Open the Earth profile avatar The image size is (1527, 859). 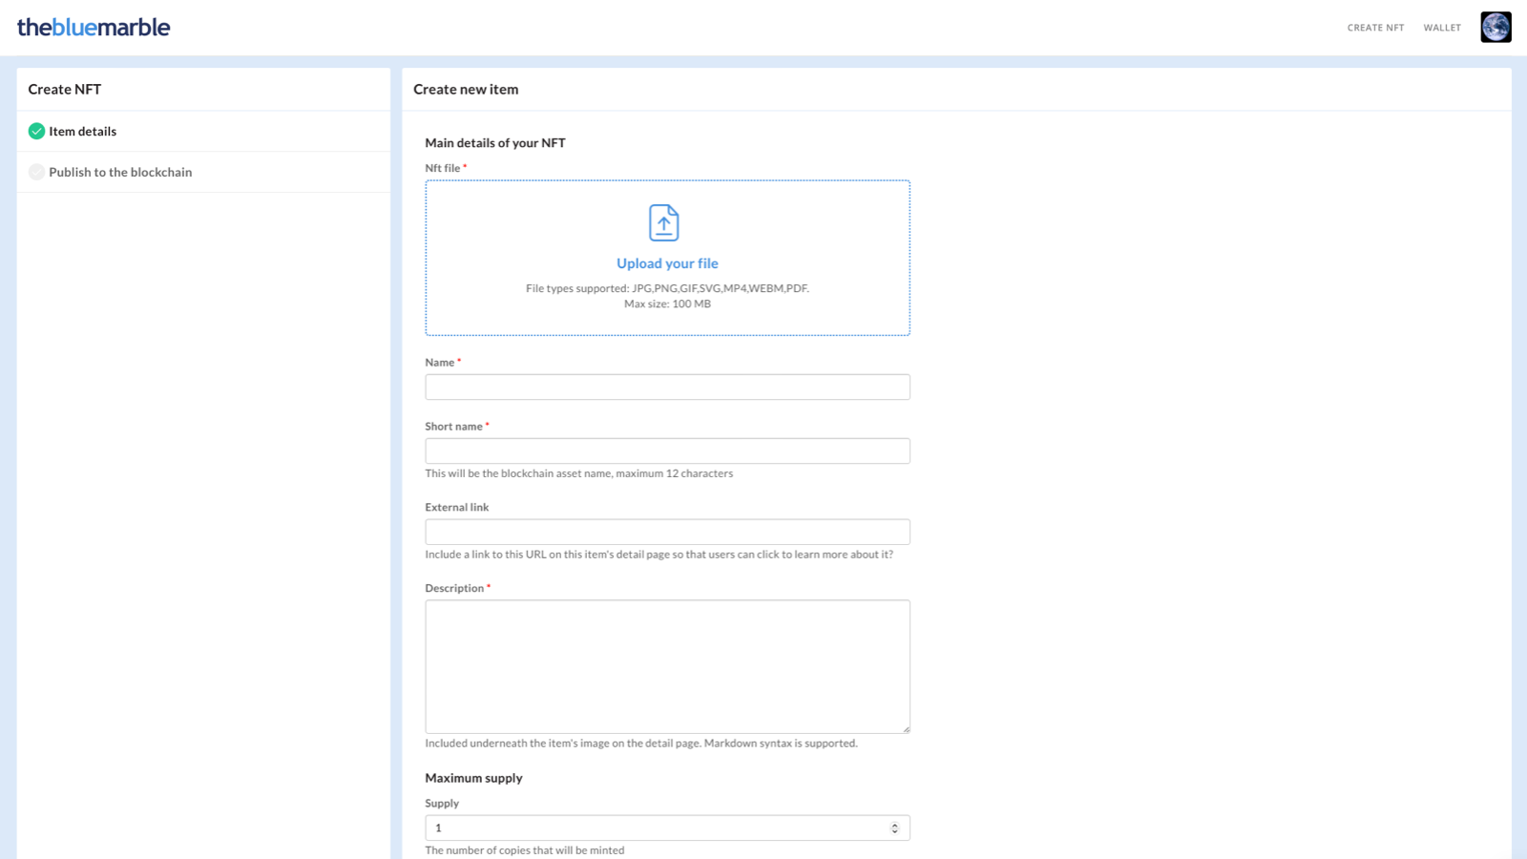(1496, 27)
